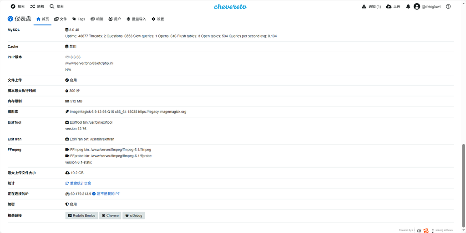Select the php.ini path text
This screenshot has width=466, height=233.
pos(89,63)
